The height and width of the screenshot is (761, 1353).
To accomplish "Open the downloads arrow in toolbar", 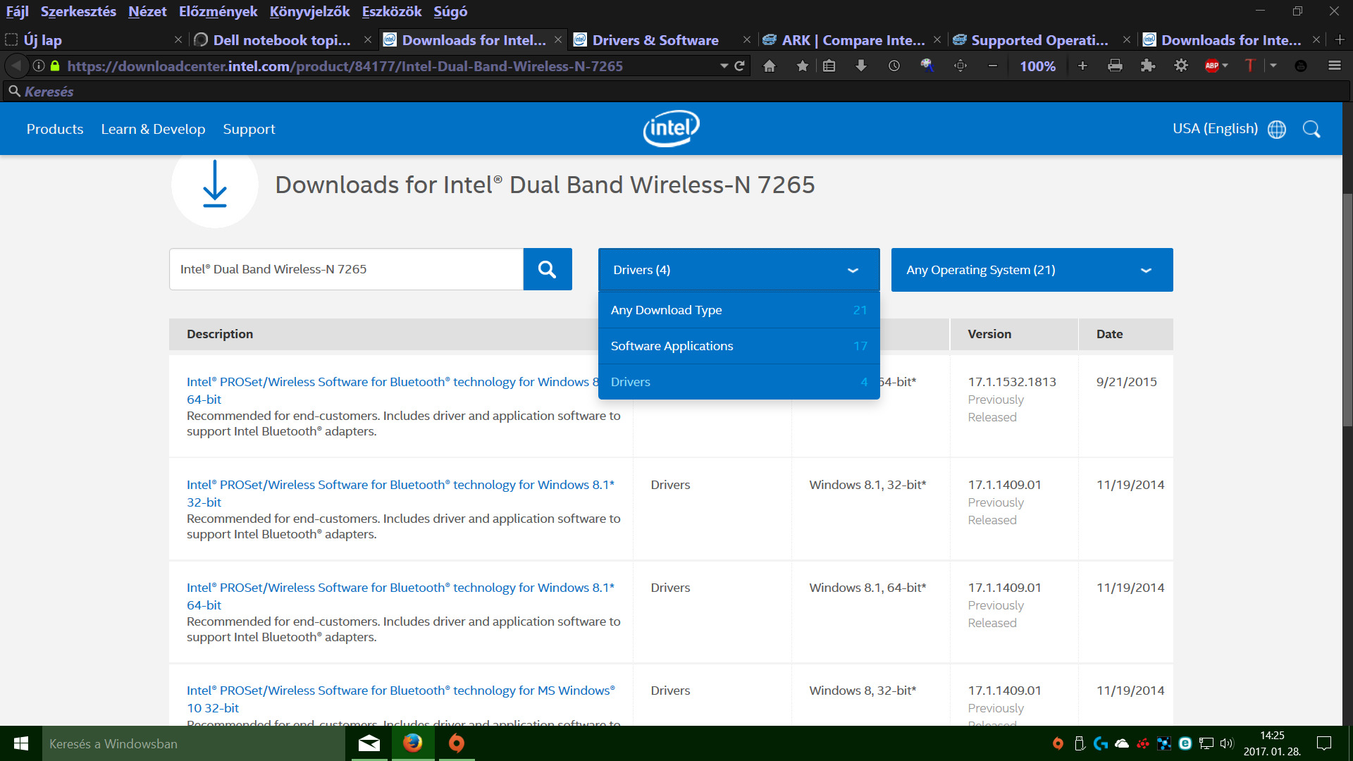I will (x=860, y=66).
